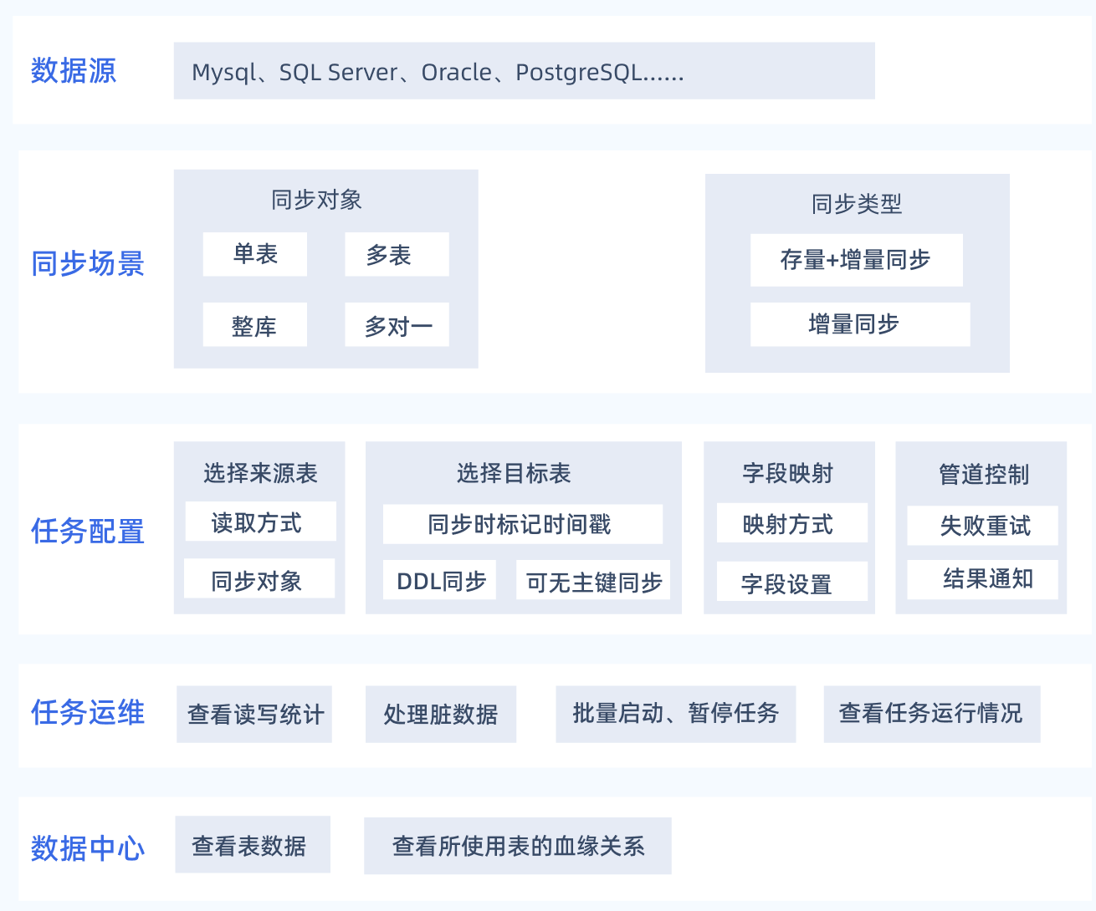Select the 可无主键同步 box

[x=593, y=580]
